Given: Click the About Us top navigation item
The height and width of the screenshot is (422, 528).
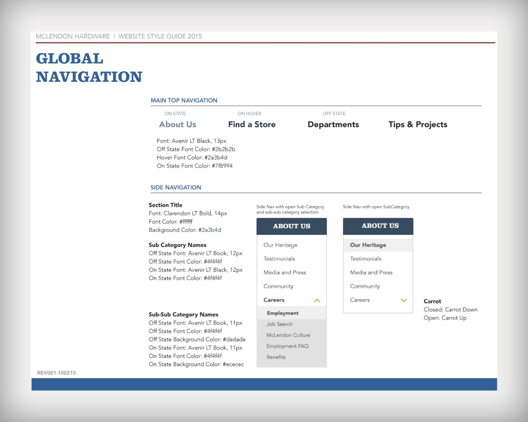Looking at the screenshot, I should click(x=178, y=124).
